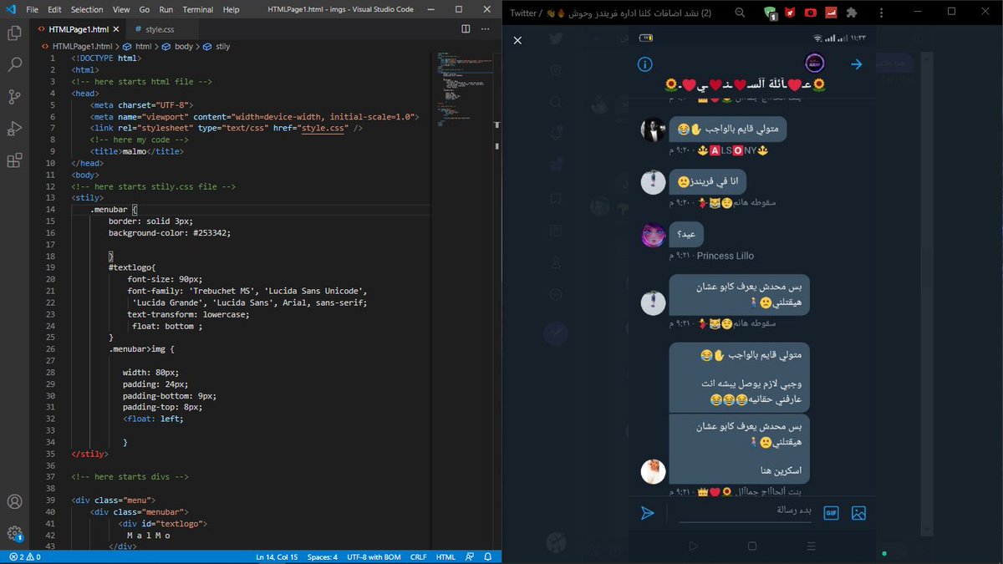Close the Twitter image viewer with X

pyautogui.click(x=517, y=40)
